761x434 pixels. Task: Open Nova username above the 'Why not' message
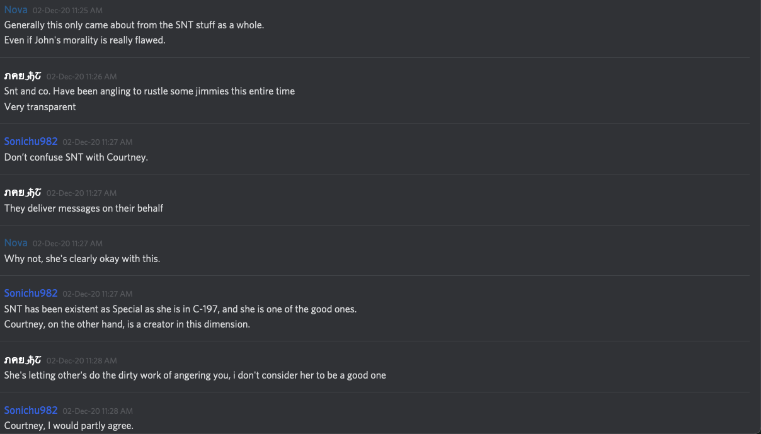point(16,243)
